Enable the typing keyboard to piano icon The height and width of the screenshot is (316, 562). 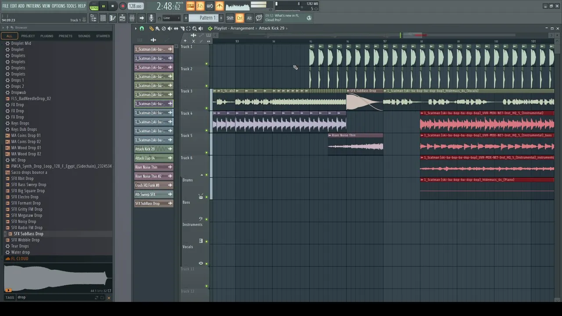click(190, 6)
